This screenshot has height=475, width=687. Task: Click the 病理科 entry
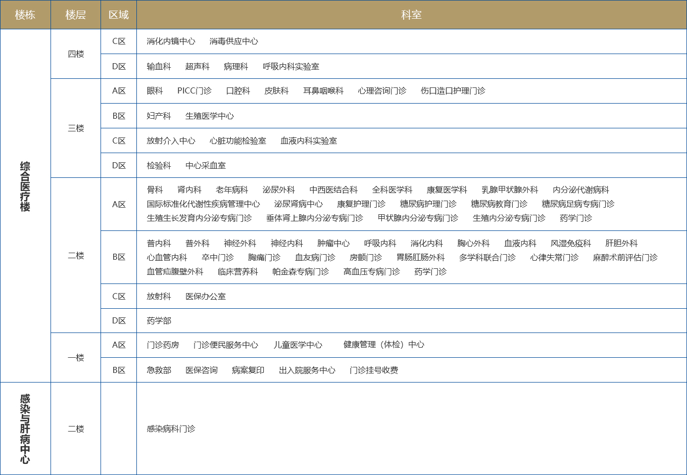[x=236, y=67]
